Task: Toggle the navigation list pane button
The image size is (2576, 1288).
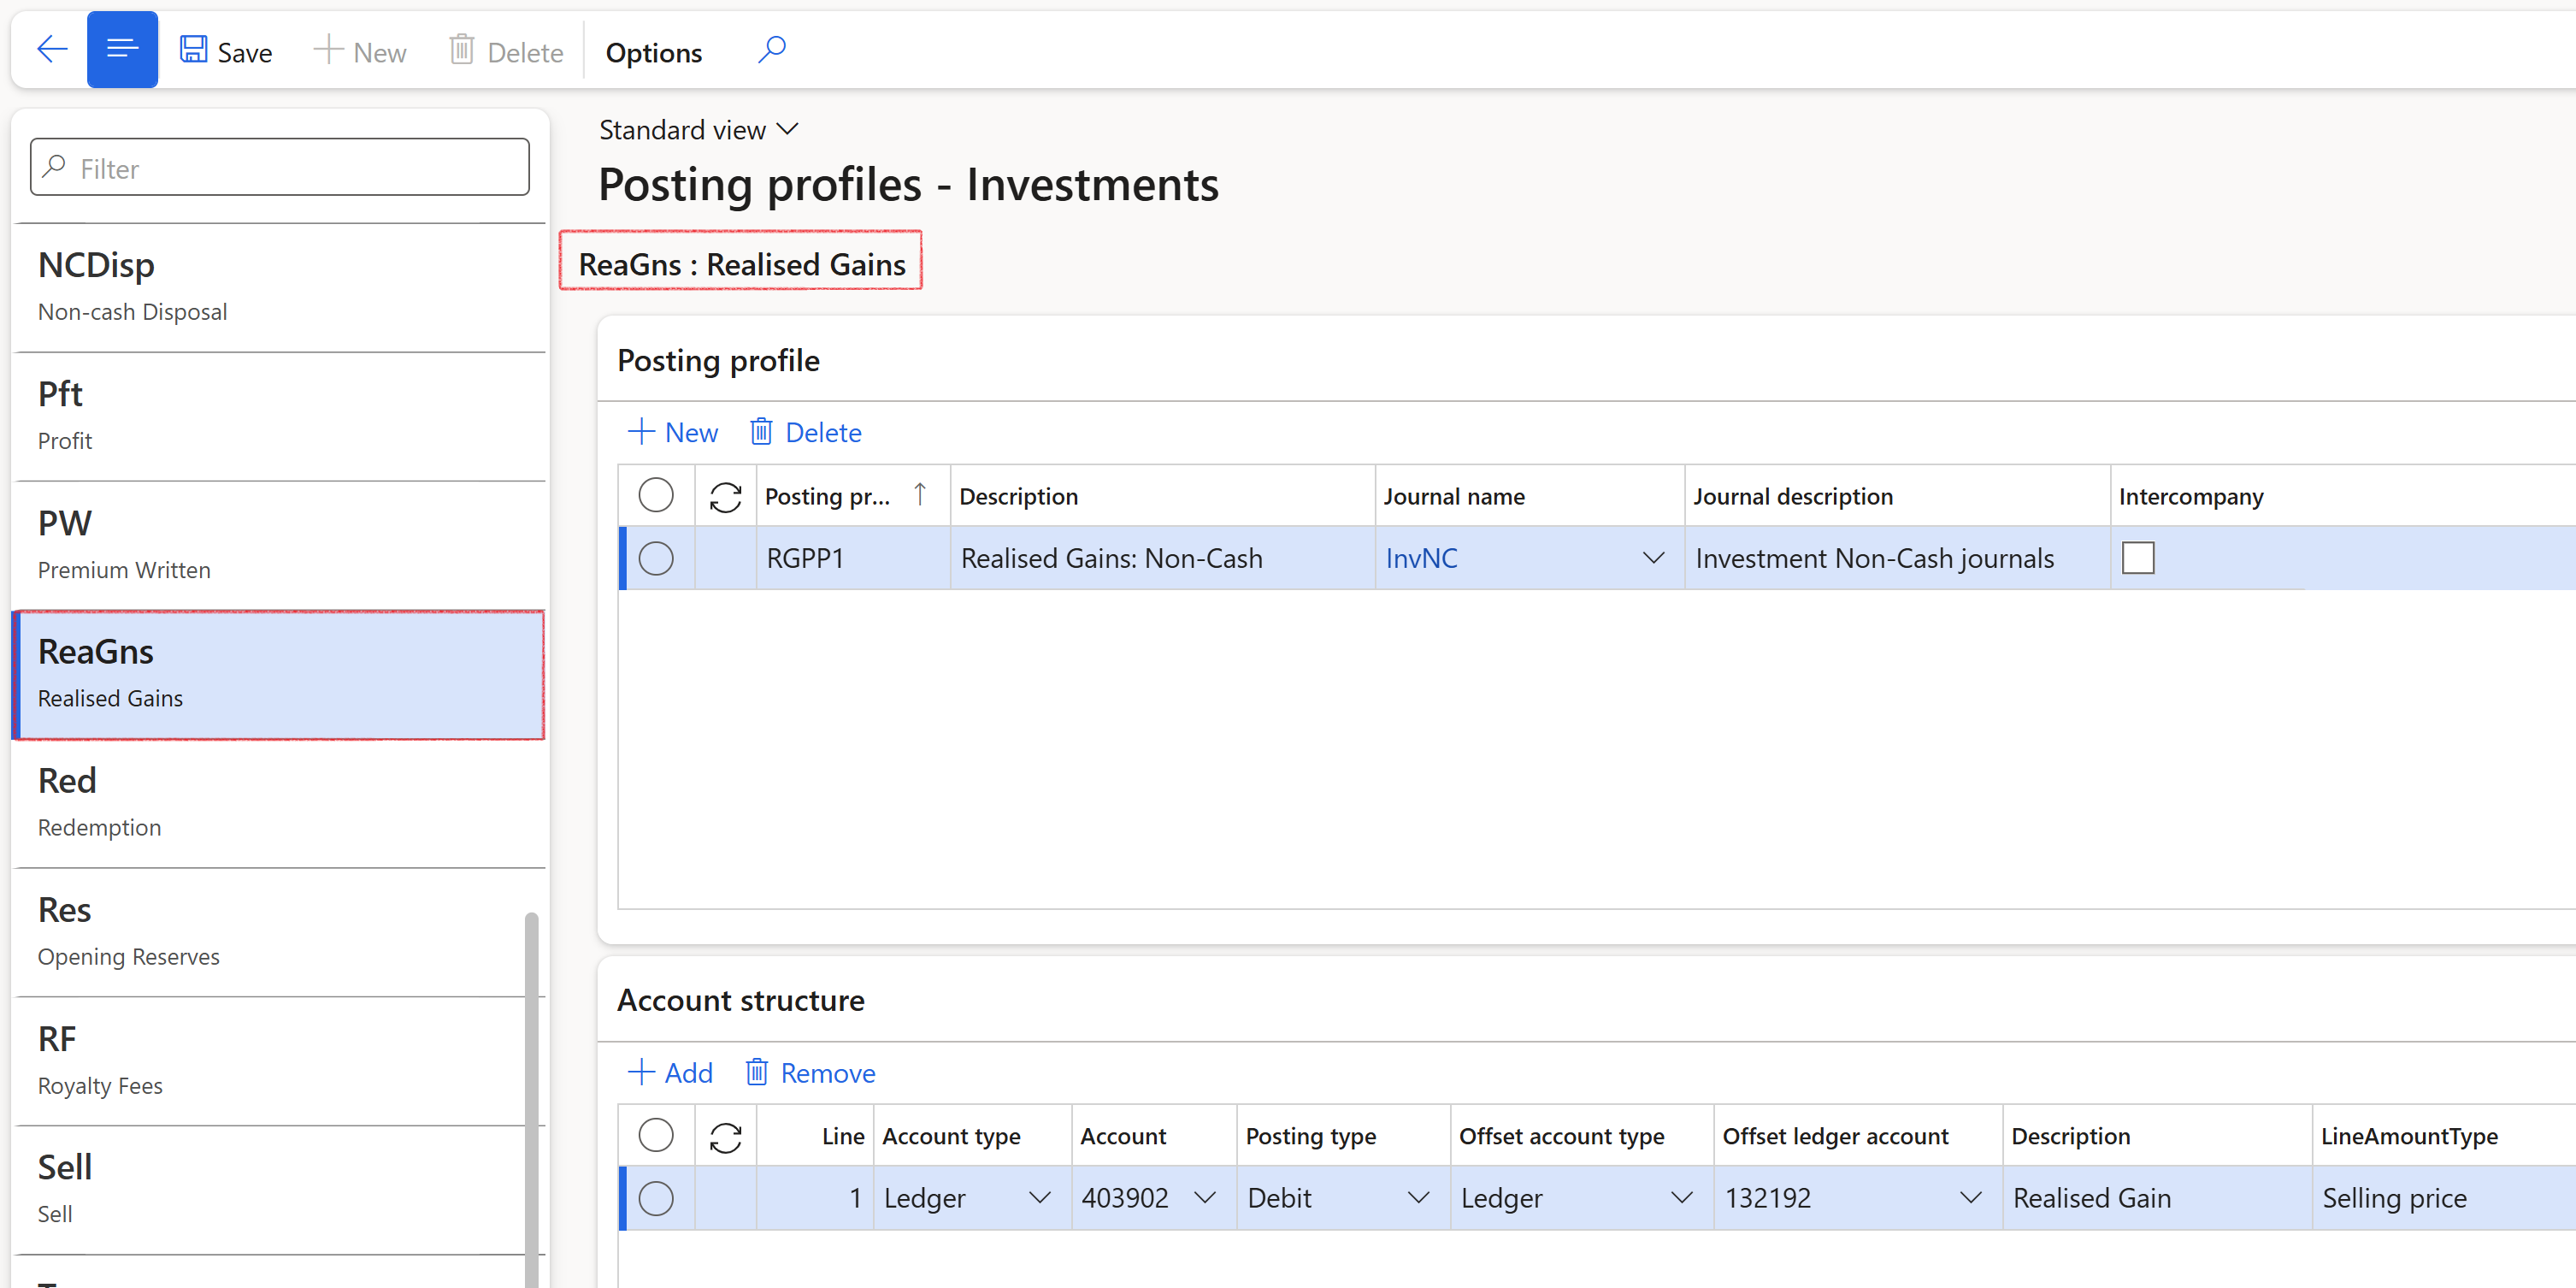Action: pyautogui.click(x=122, y=49)
